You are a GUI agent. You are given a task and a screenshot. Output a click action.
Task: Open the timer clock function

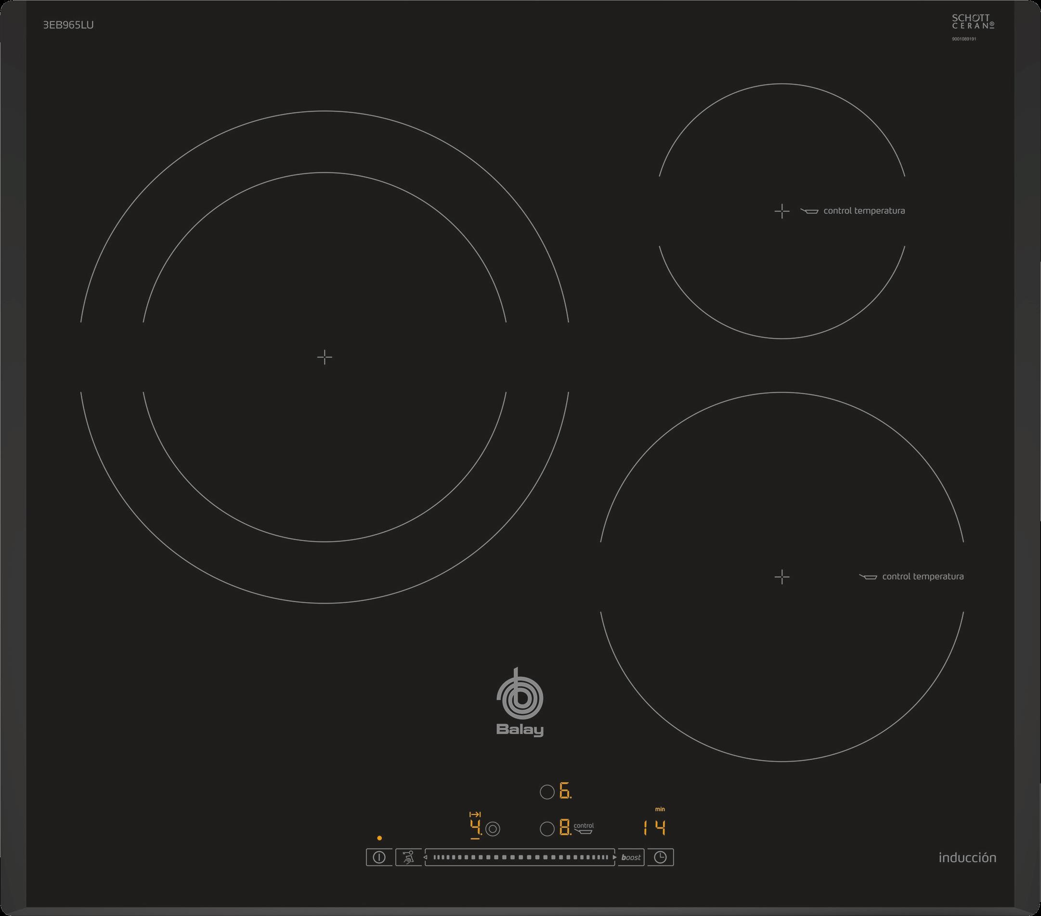[660, 857]
